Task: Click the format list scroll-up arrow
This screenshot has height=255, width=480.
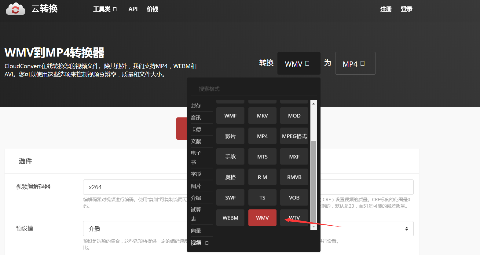Action: click(313, 104)
